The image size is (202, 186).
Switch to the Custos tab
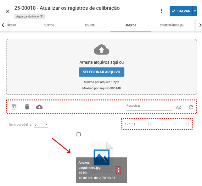(x=49, y=25)
